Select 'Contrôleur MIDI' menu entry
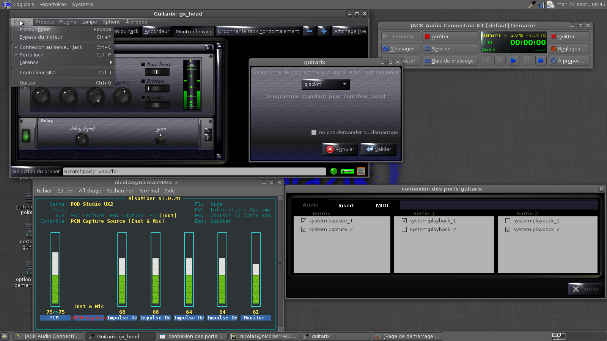 63,72
